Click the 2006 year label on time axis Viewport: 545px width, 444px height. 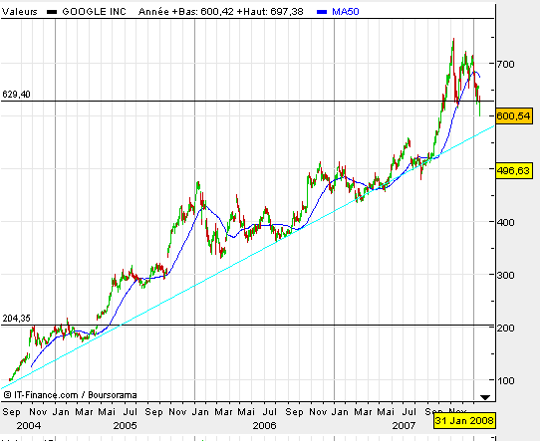(264, 425)
